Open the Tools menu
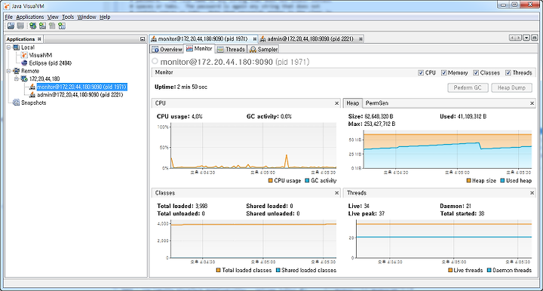The height and width of the screenshot is (291, 543). pyautogui.click(x=68, y=17)
